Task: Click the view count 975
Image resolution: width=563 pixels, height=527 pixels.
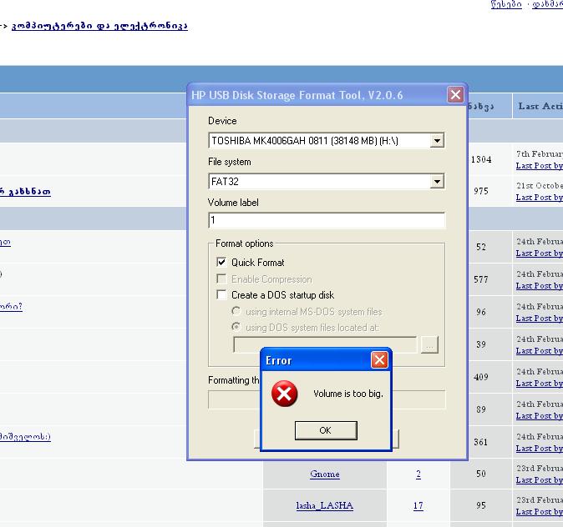Action: pyautogui.click(x=481, y=191)
